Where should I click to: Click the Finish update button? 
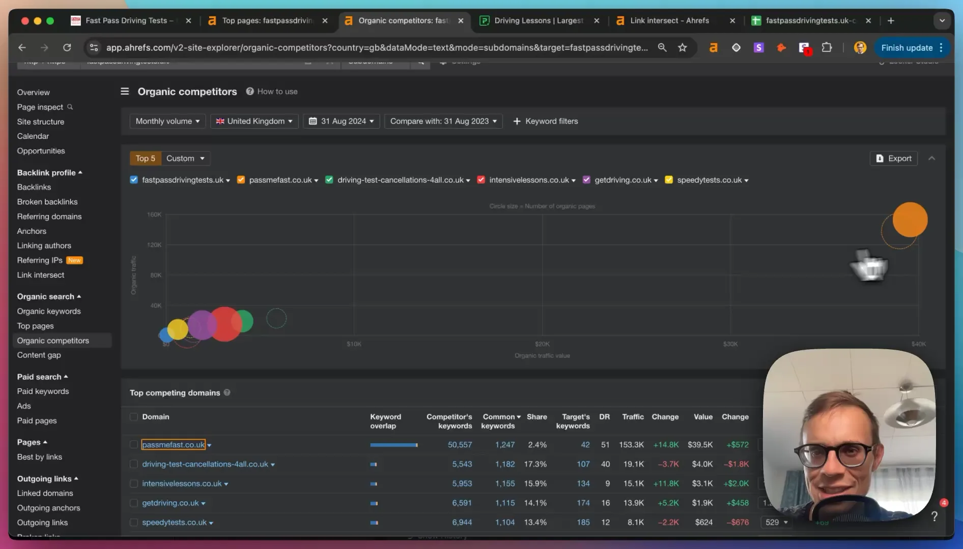(912, 47)
